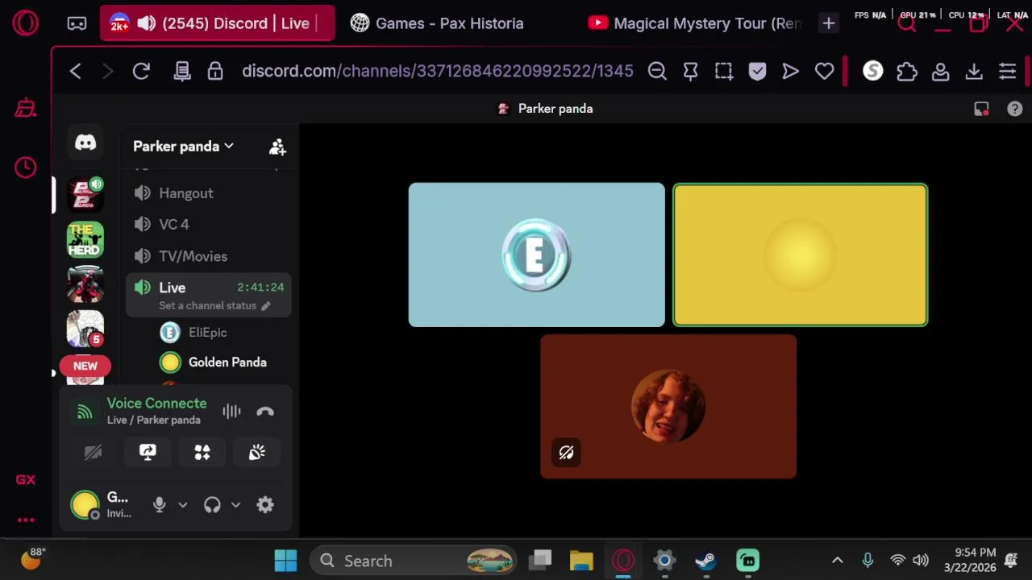This screenshot has height=580, width=1032.
Task: Join the VC 4 voice channel
Action: [208, 225]
